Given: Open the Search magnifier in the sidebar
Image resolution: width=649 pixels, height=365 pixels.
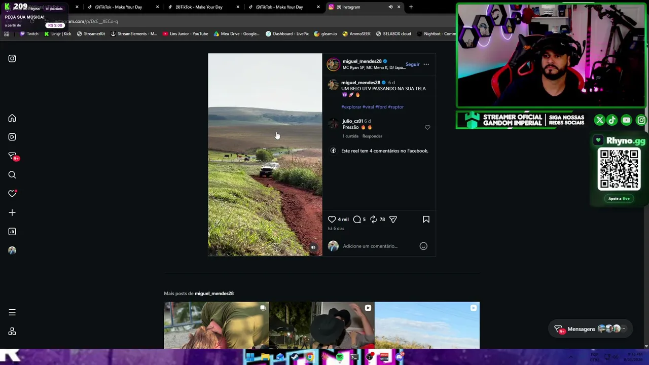Looking at the screenshot, I should (12, 175).
